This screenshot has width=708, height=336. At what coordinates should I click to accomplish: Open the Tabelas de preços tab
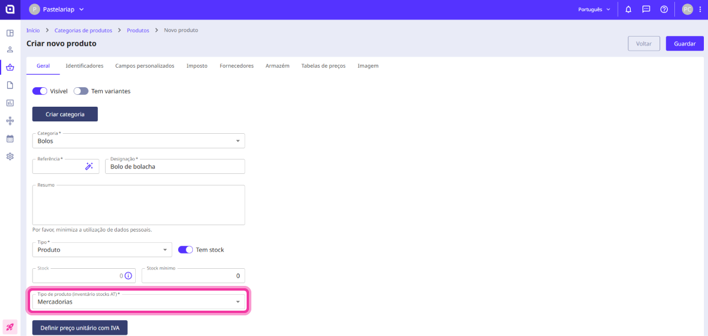click(323, 66)
